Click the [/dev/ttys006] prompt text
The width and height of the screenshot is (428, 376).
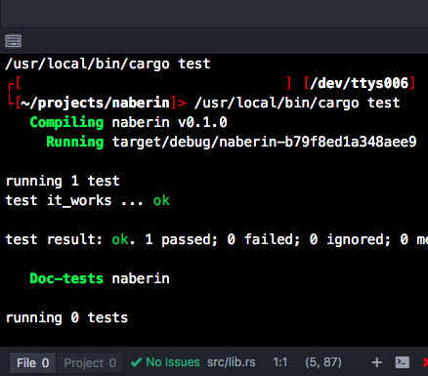pyautogui.click(x=360, y=83)
